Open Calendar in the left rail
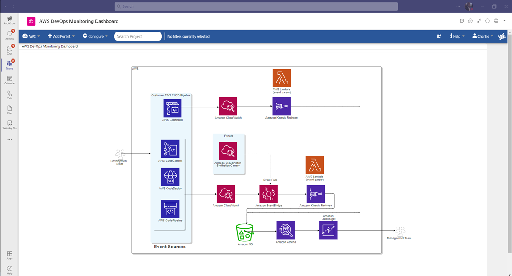The height and width of the screenshot is (276, 512). [x=9, y=80]
